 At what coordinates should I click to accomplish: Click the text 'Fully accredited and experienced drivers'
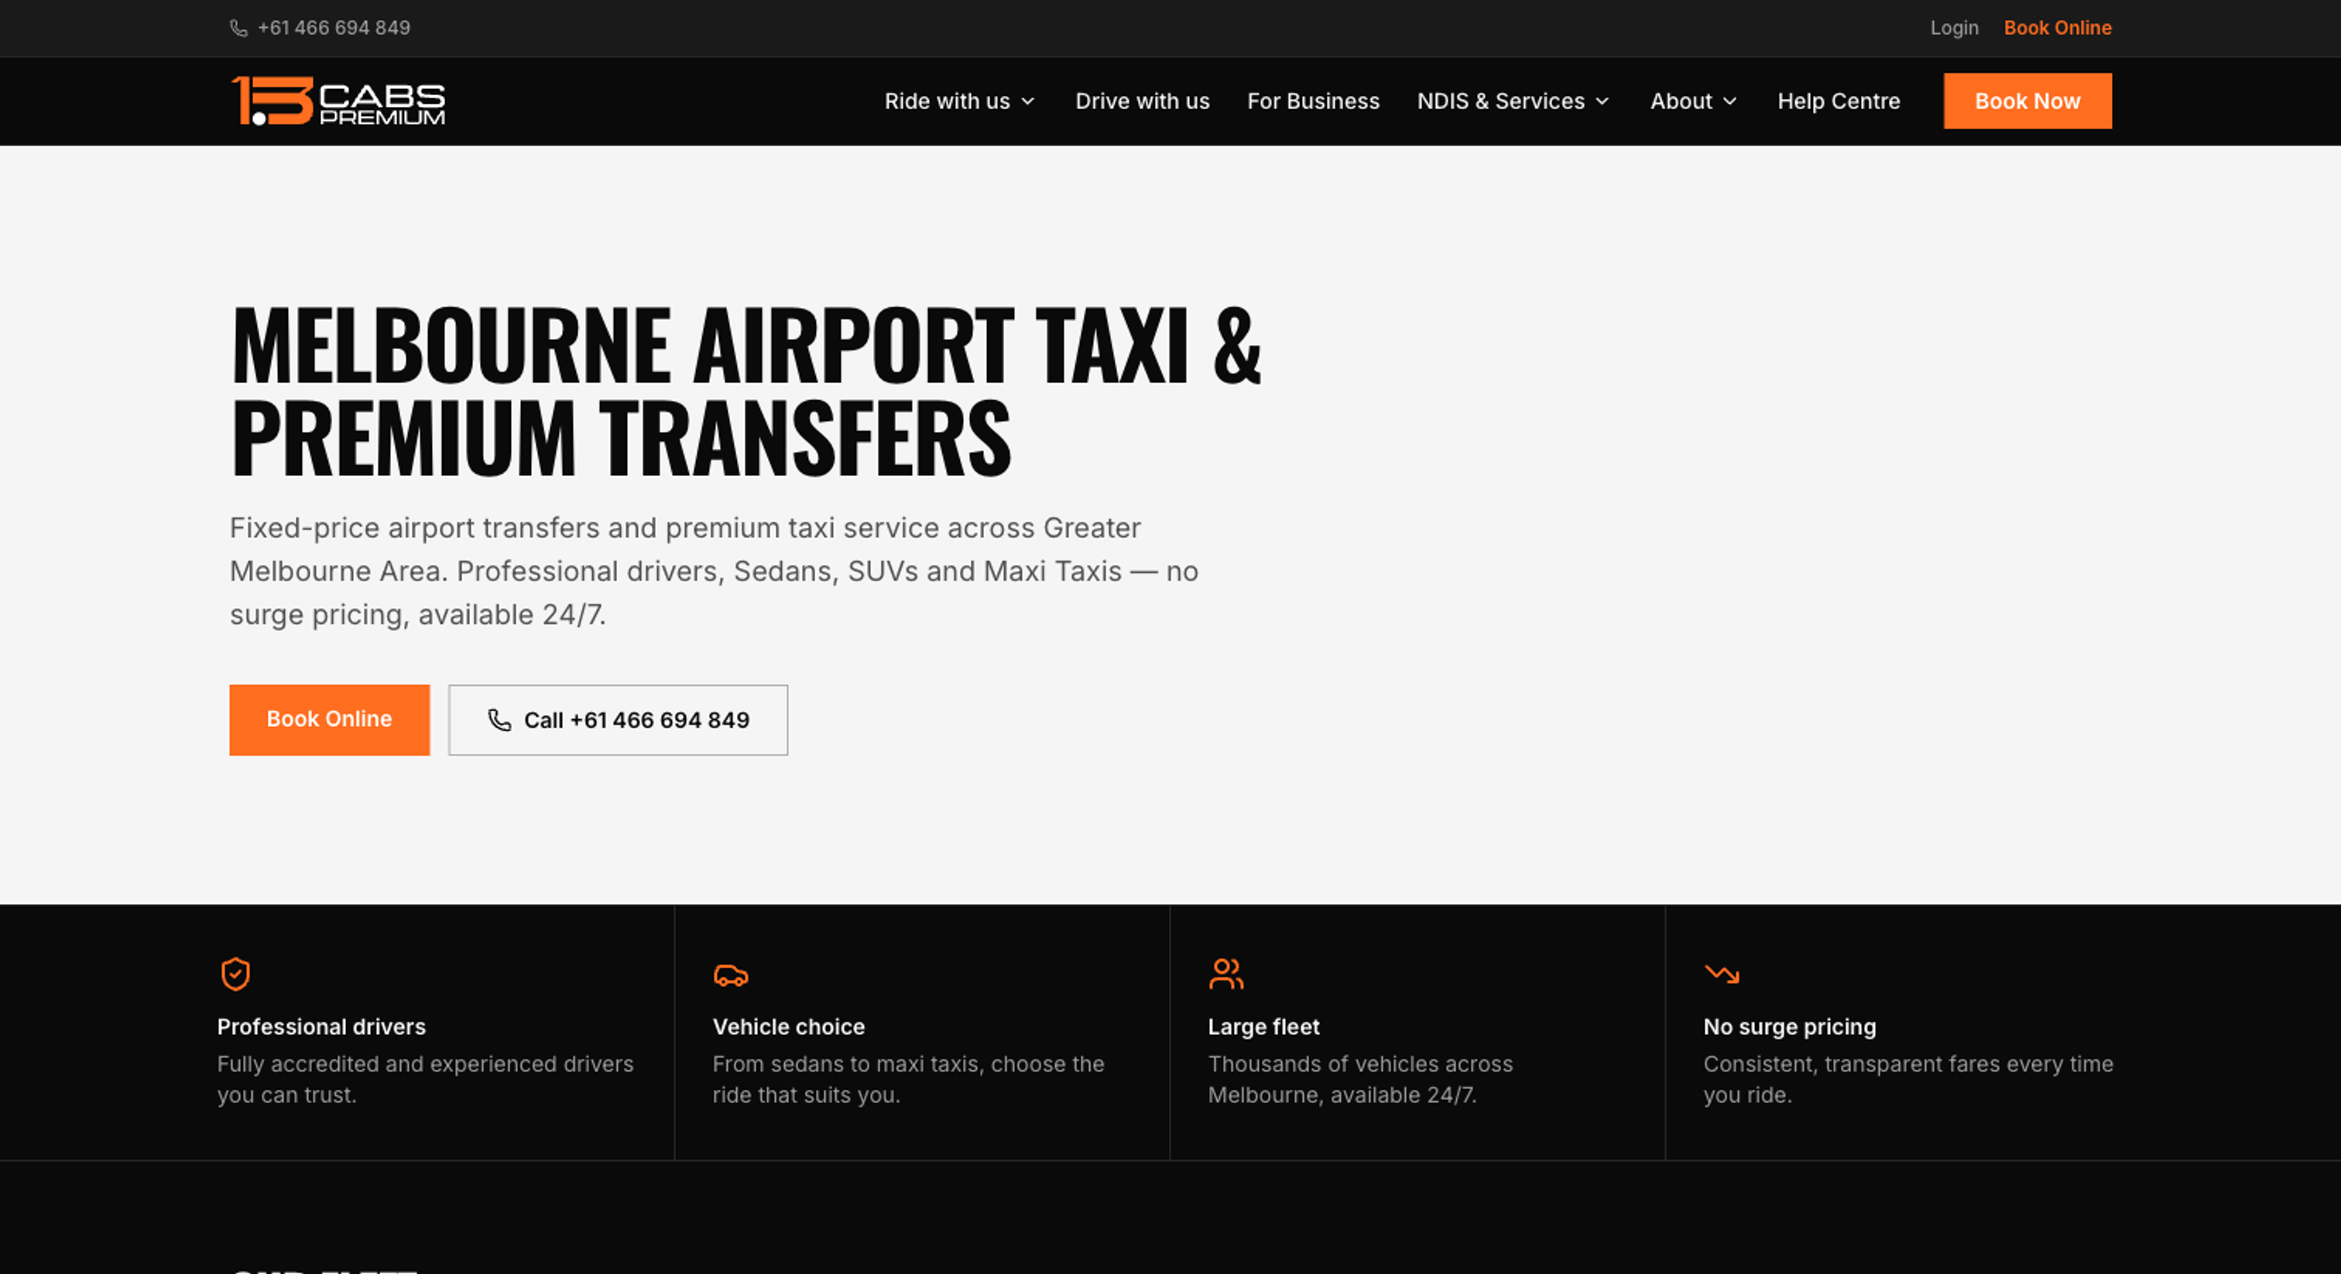425,1064
